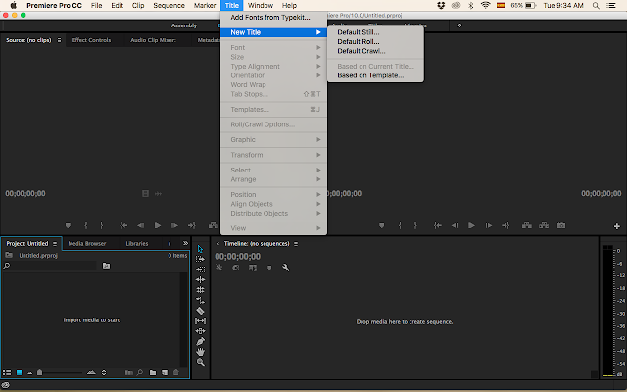Open the Timeline panel menu
627x392 pixels.
pos(296,244)
